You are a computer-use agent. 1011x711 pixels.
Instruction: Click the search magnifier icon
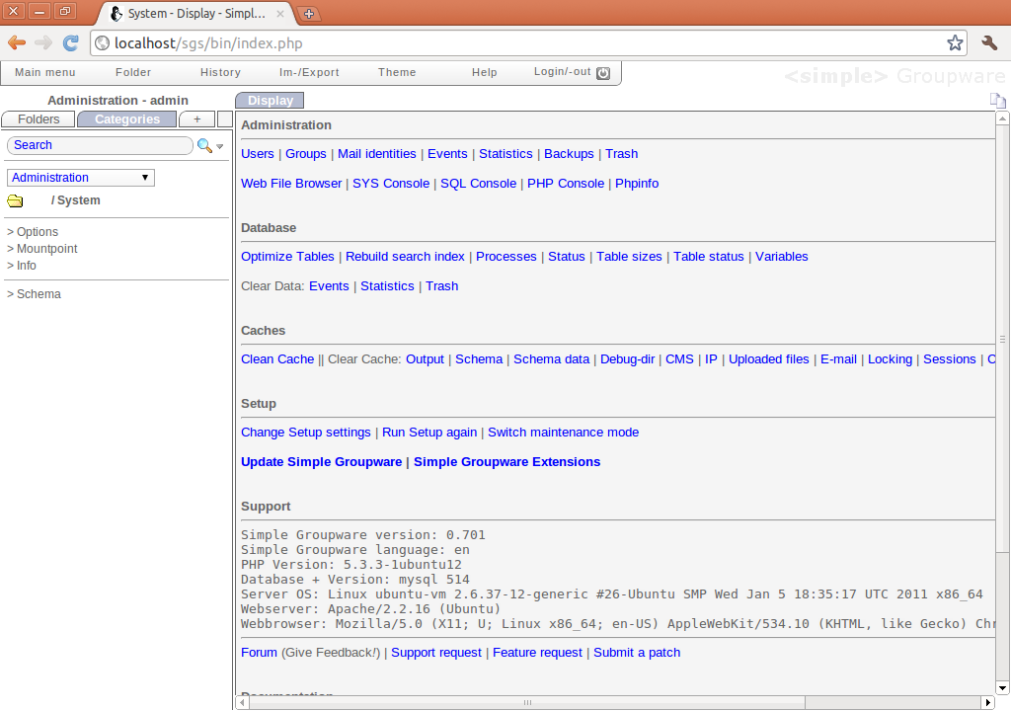204,145
